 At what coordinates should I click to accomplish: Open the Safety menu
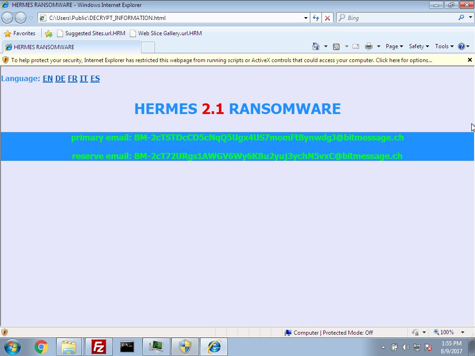tap(419, 46)
